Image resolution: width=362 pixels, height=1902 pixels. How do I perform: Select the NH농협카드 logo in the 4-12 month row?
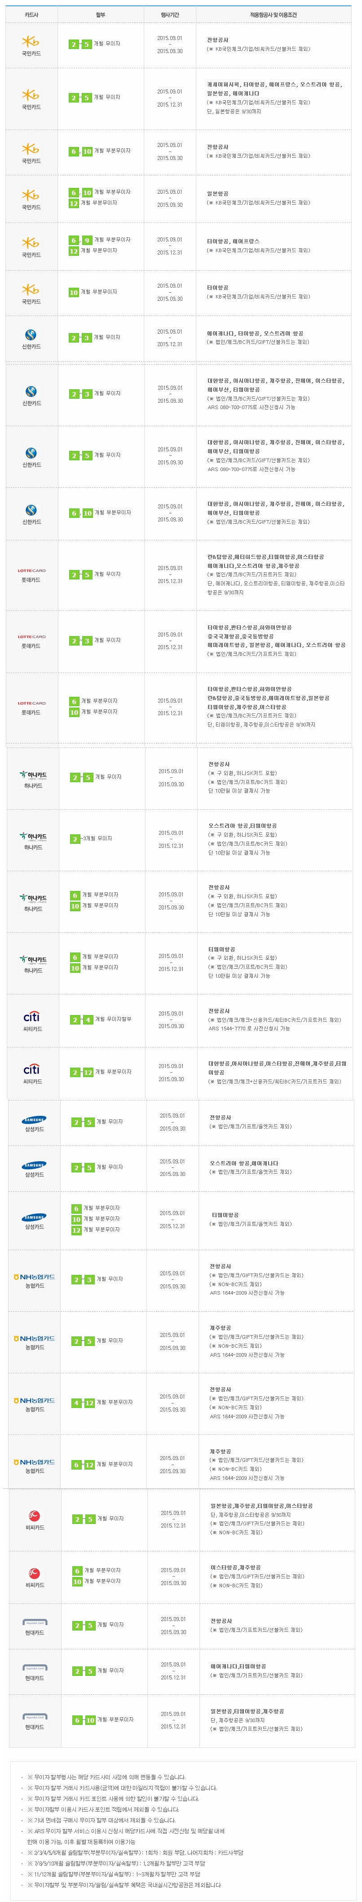(x=34, y=1400)
